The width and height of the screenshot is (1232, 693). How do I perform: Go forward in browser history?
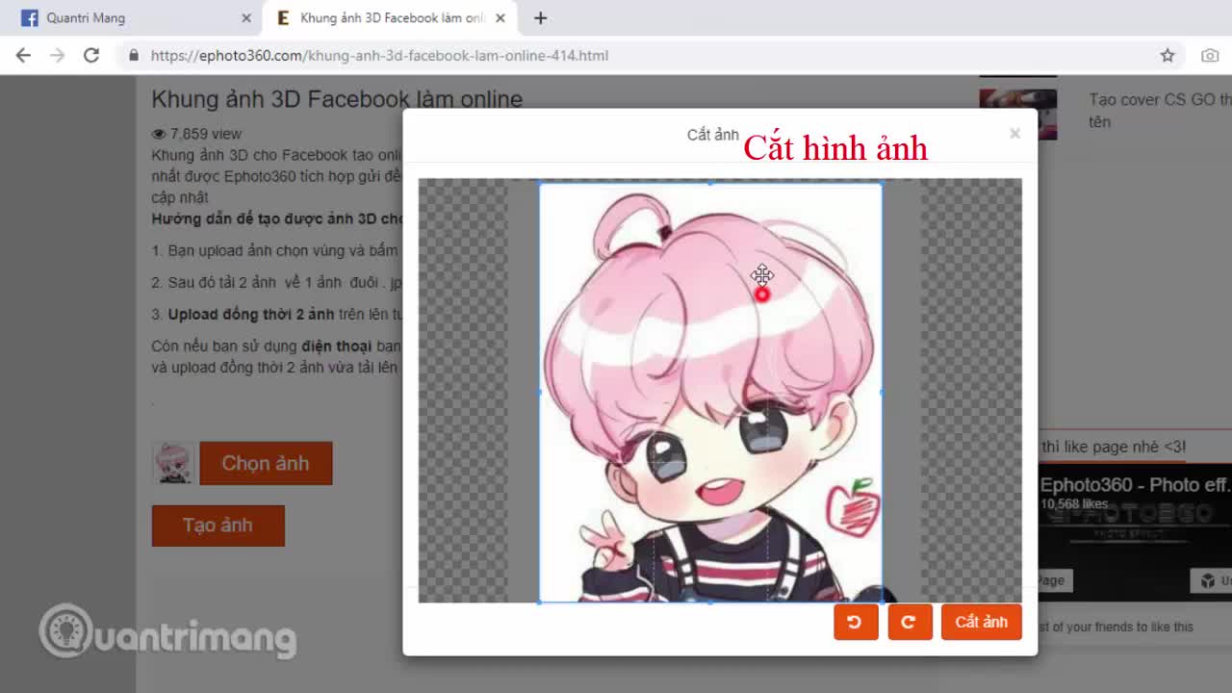58,56
